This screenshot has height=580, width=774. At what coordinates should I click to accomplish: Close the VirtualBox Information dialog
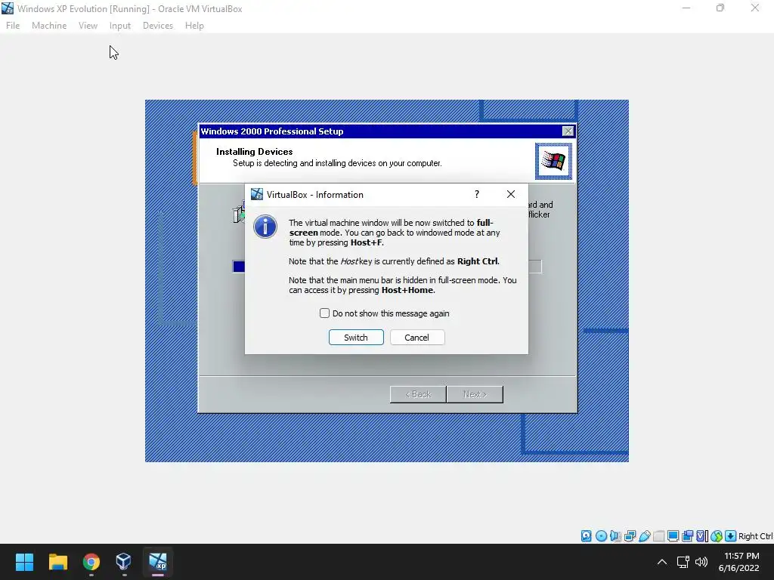tap(511, 194)
